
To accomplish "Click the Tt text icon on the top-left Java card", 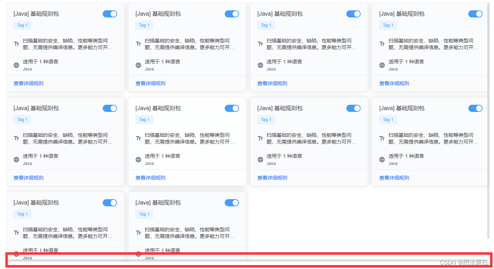I will [16, 43].
